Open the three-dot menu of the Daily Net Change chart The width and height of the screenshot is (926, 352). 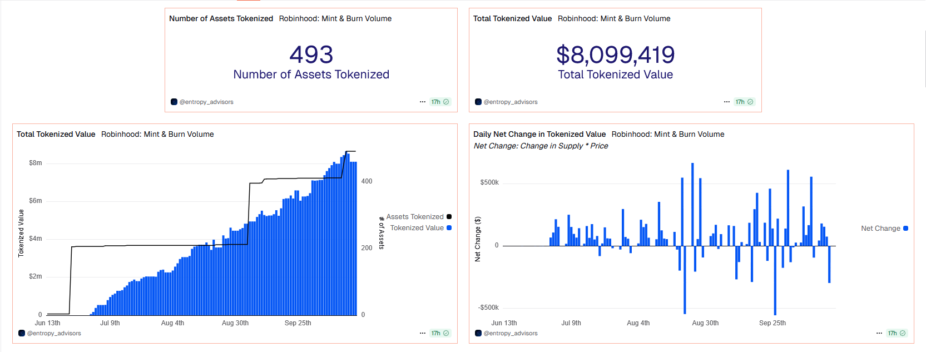[x=879, y=333]
